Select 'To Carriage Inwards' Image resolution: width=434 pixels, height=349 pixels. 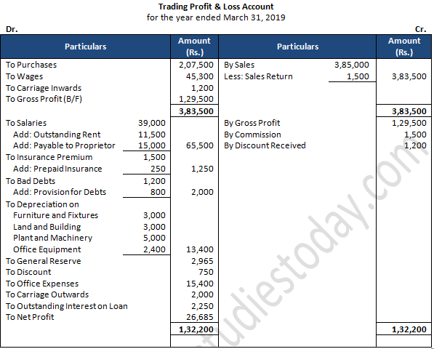[44, 88]
